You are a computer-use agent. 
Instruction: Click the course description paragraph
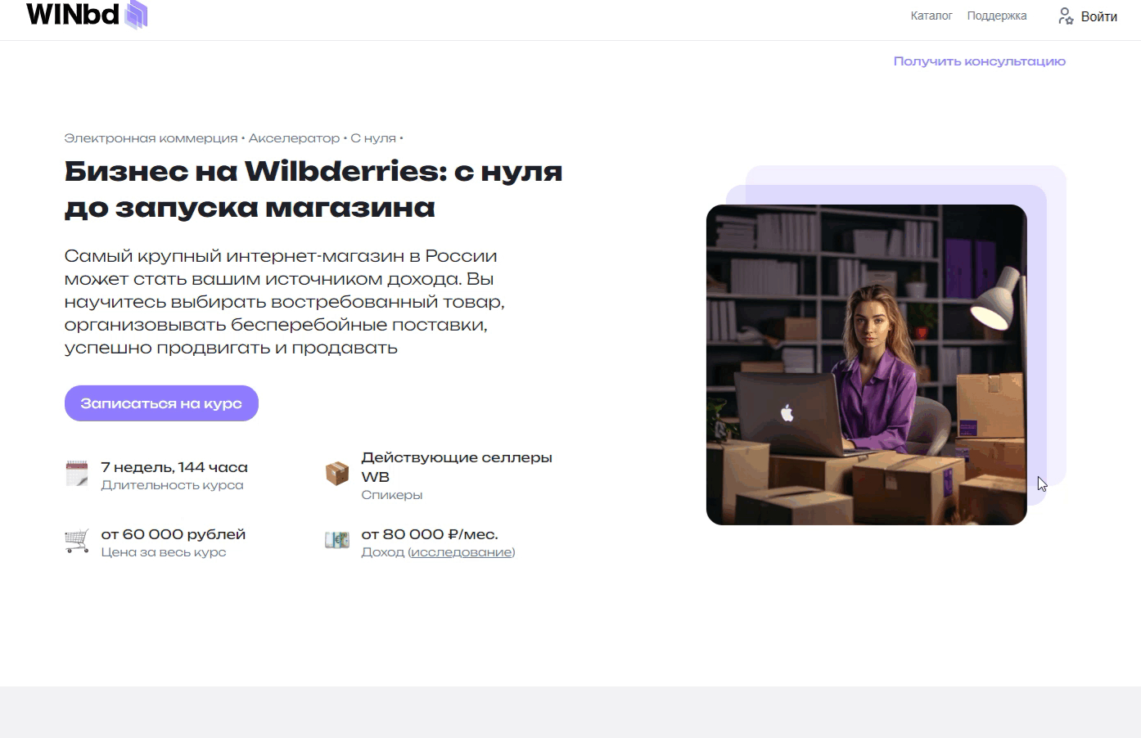click(285, 302)
